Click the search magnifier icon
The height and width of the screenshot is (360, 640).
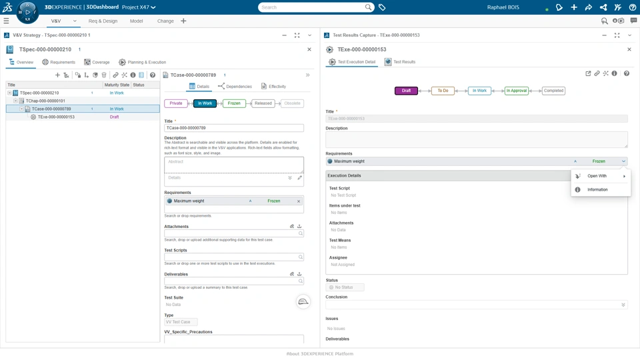point(368,7)
